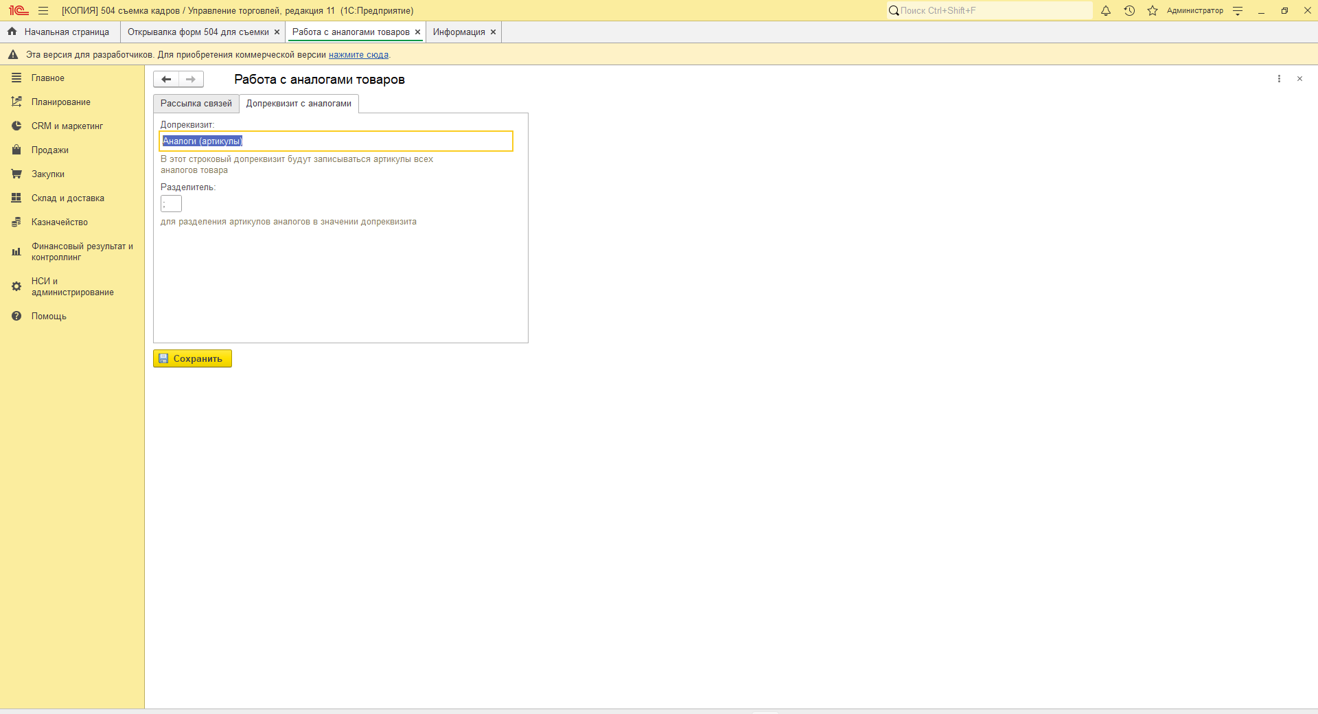Open Главное section

point(72,78)
